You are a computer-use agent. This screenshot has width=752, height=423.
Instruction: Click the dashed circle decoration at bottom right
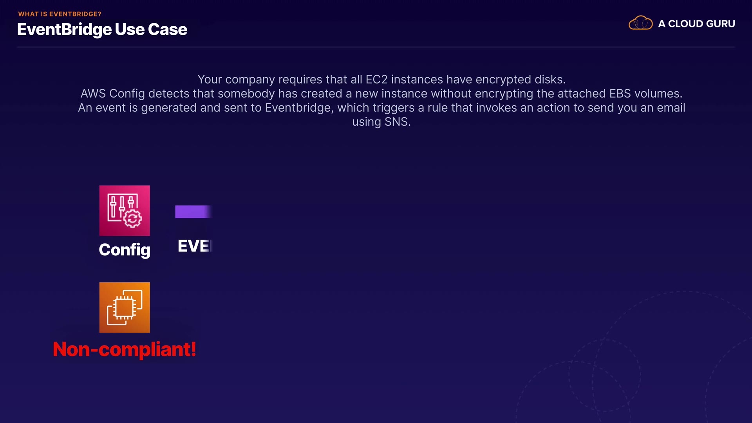point(605,375)
